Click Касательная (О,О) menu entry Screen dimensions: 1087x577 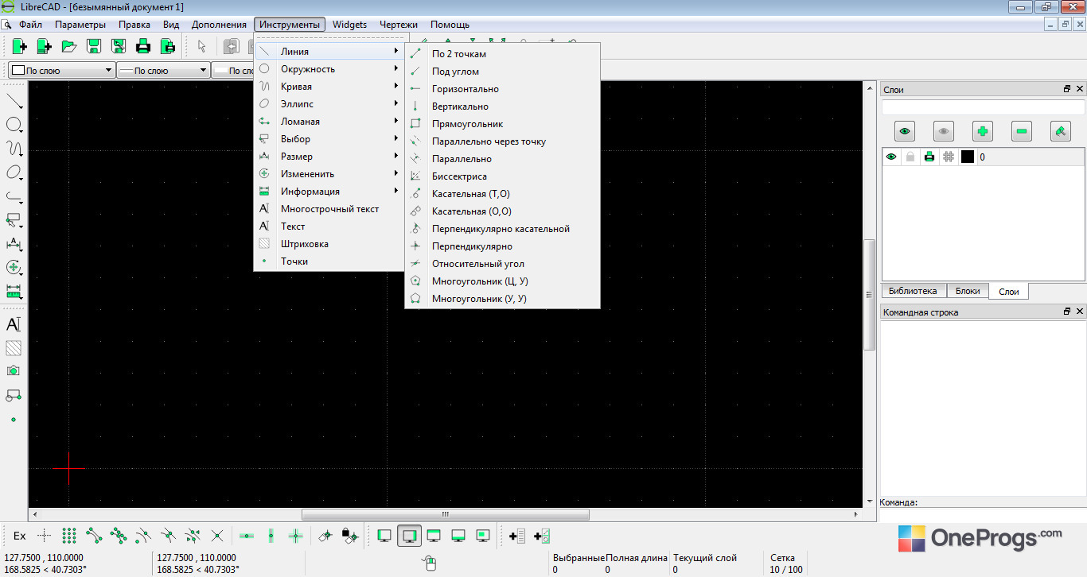tap(502, 211)
